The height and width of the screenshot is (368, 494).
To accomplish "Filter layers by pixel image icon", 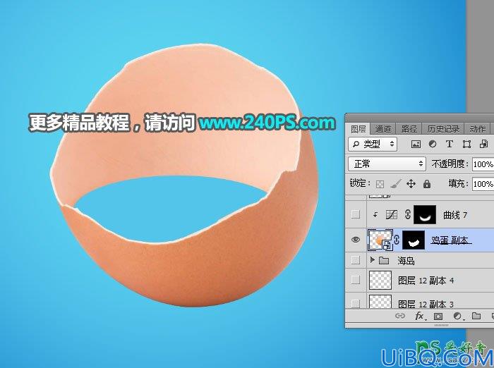I will click(x=416, y=145).
